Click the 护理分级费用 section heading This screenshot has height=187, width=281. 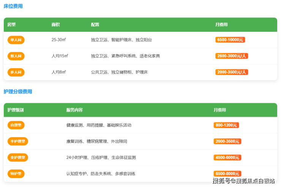click(18, 92)
